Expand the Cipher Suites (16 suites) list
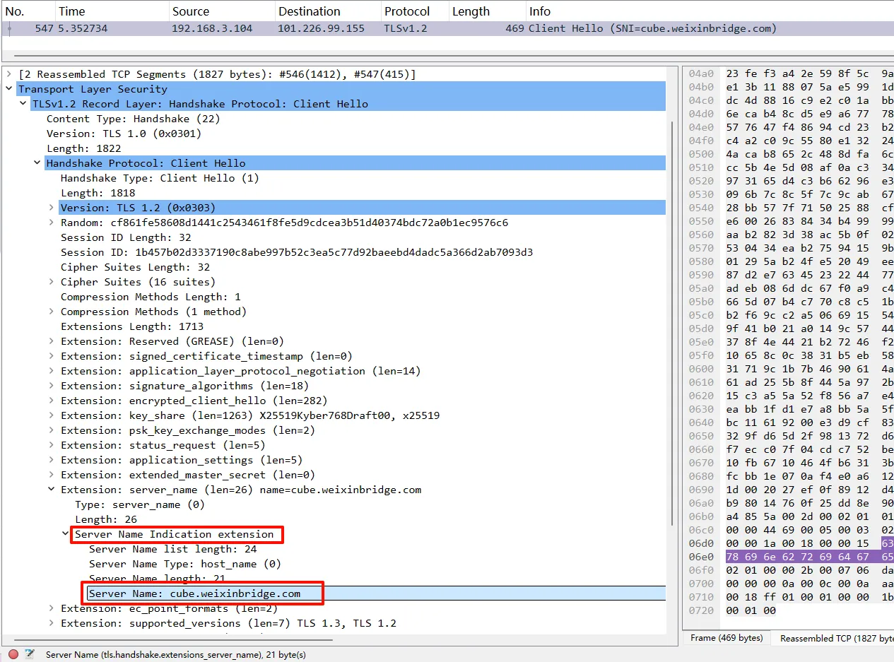 pyautogui.click(x=51, y=282)
